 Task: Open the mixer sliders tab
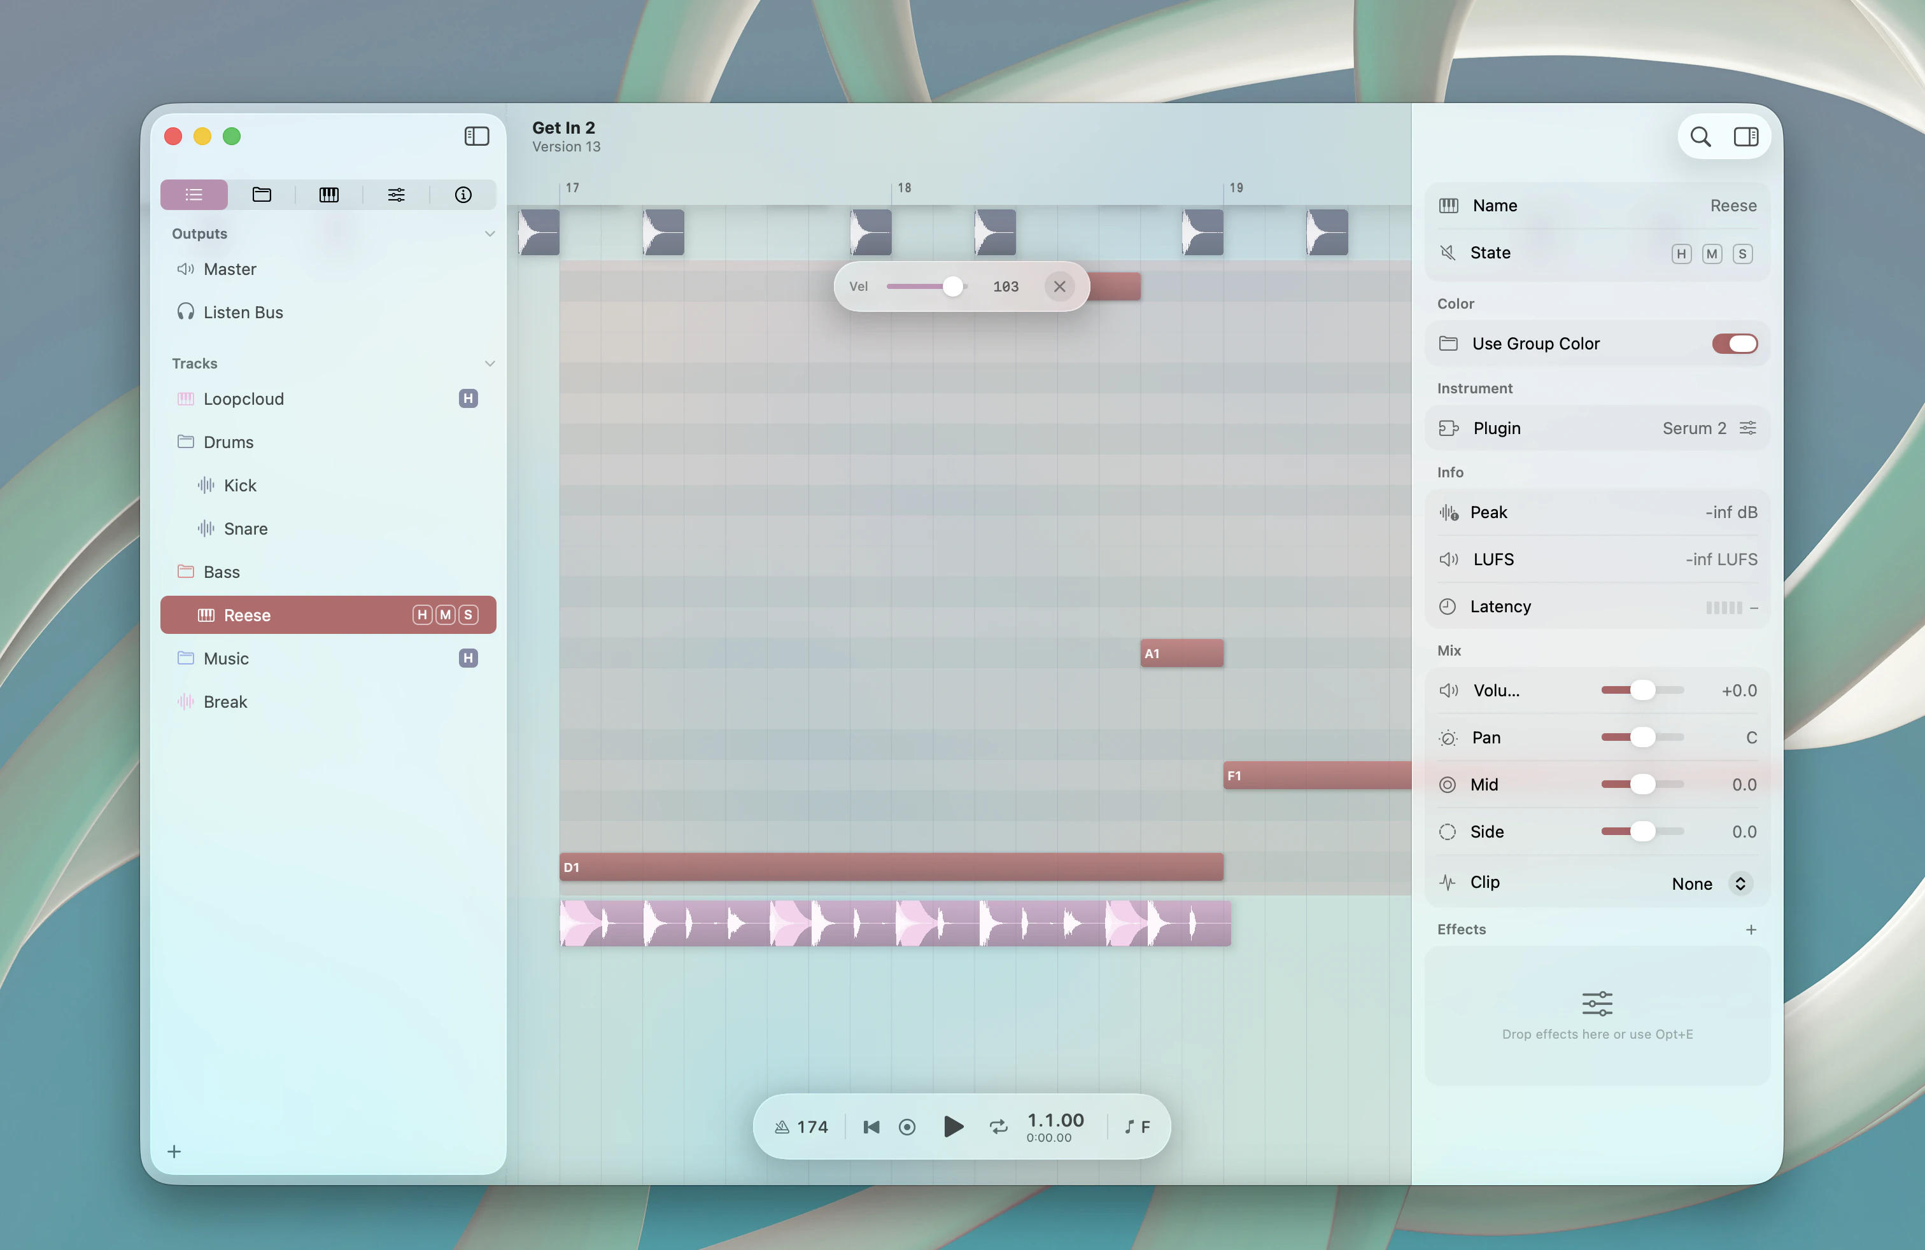tap(397, 194)
